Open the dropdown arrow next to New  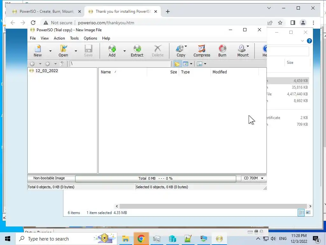click(x=50, y=51)
